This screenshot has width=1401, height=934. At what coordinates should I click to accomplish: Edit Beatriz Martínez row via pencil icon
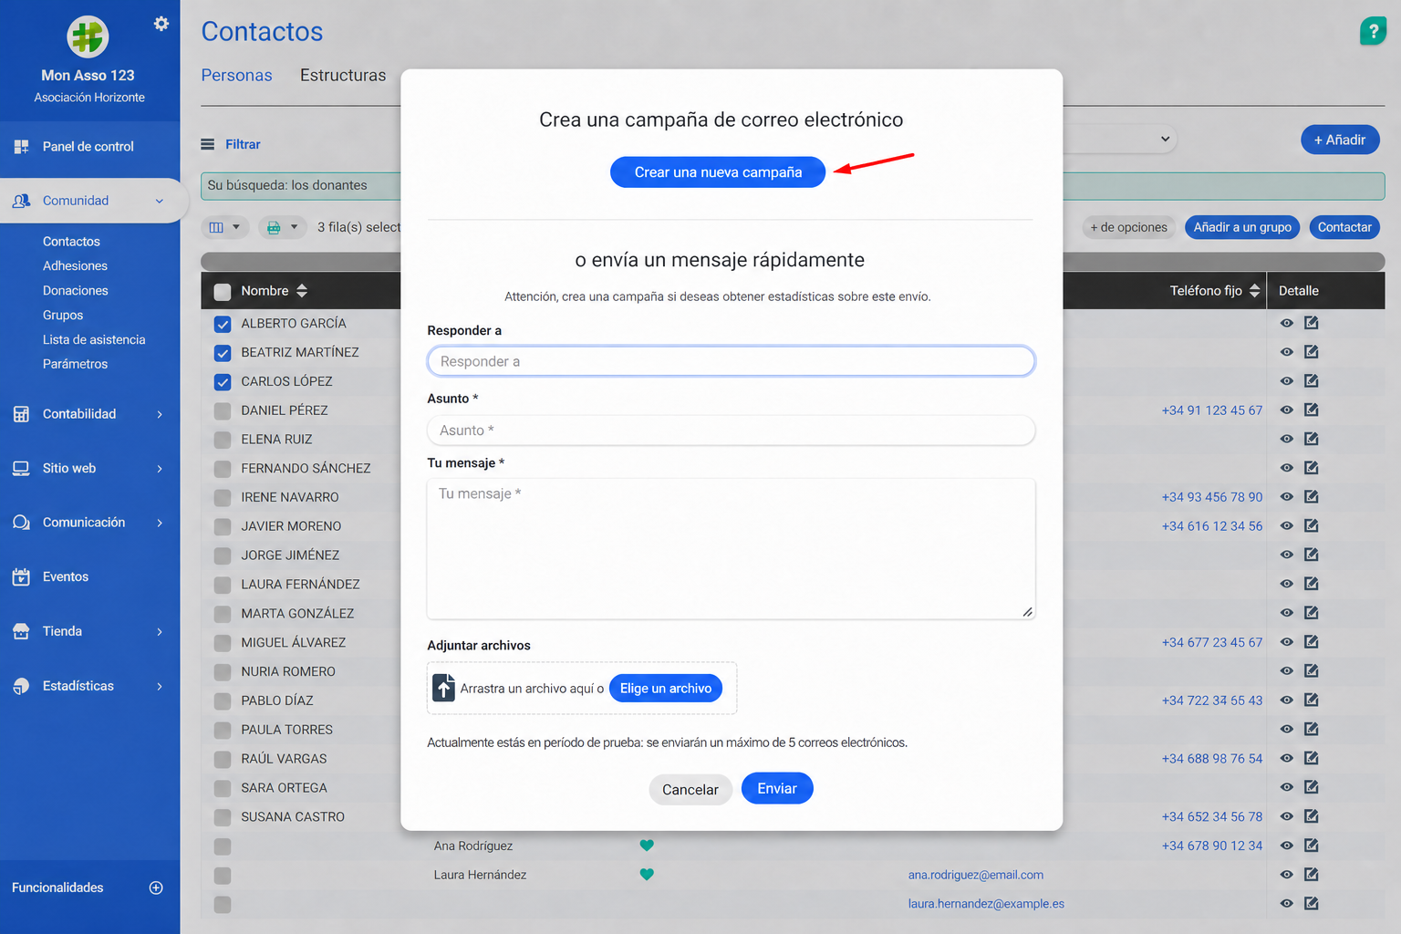click(x=1311, y=352)
